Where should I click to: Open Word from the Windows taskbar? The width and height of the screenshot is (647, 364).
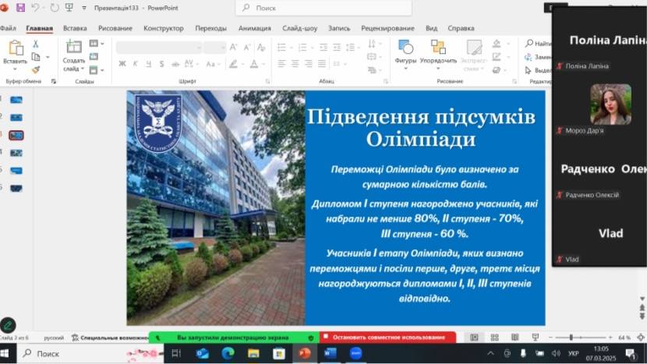329,353
